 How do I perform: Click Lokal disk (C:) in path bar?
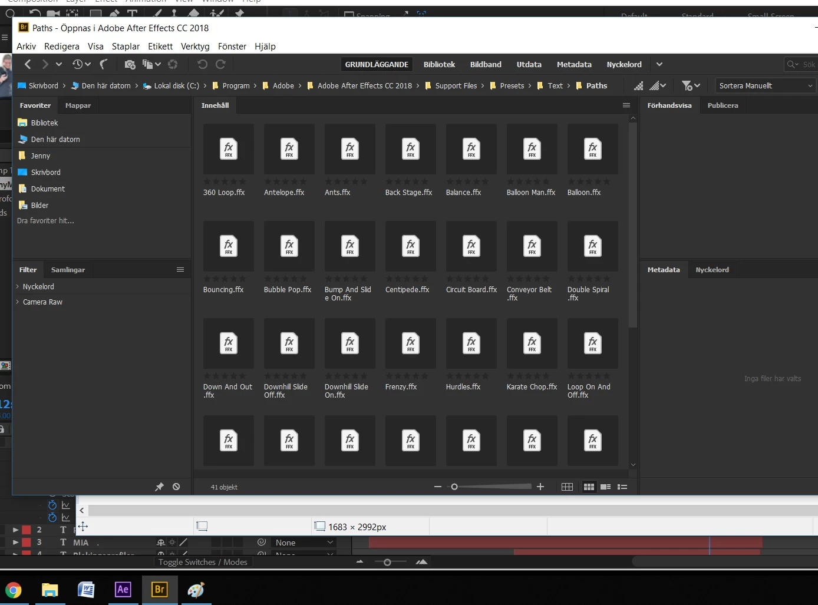pos(171,85)
